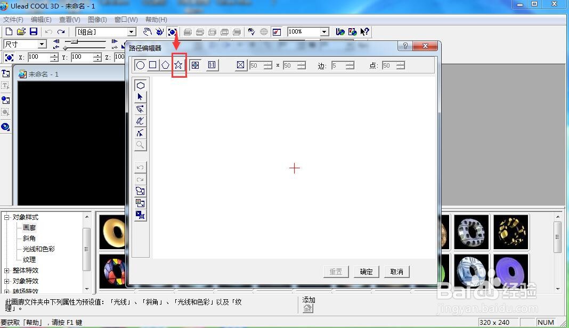Open the 100% zoom dropdown
Viewport: 569px width, 328px height.
point(324,32)
